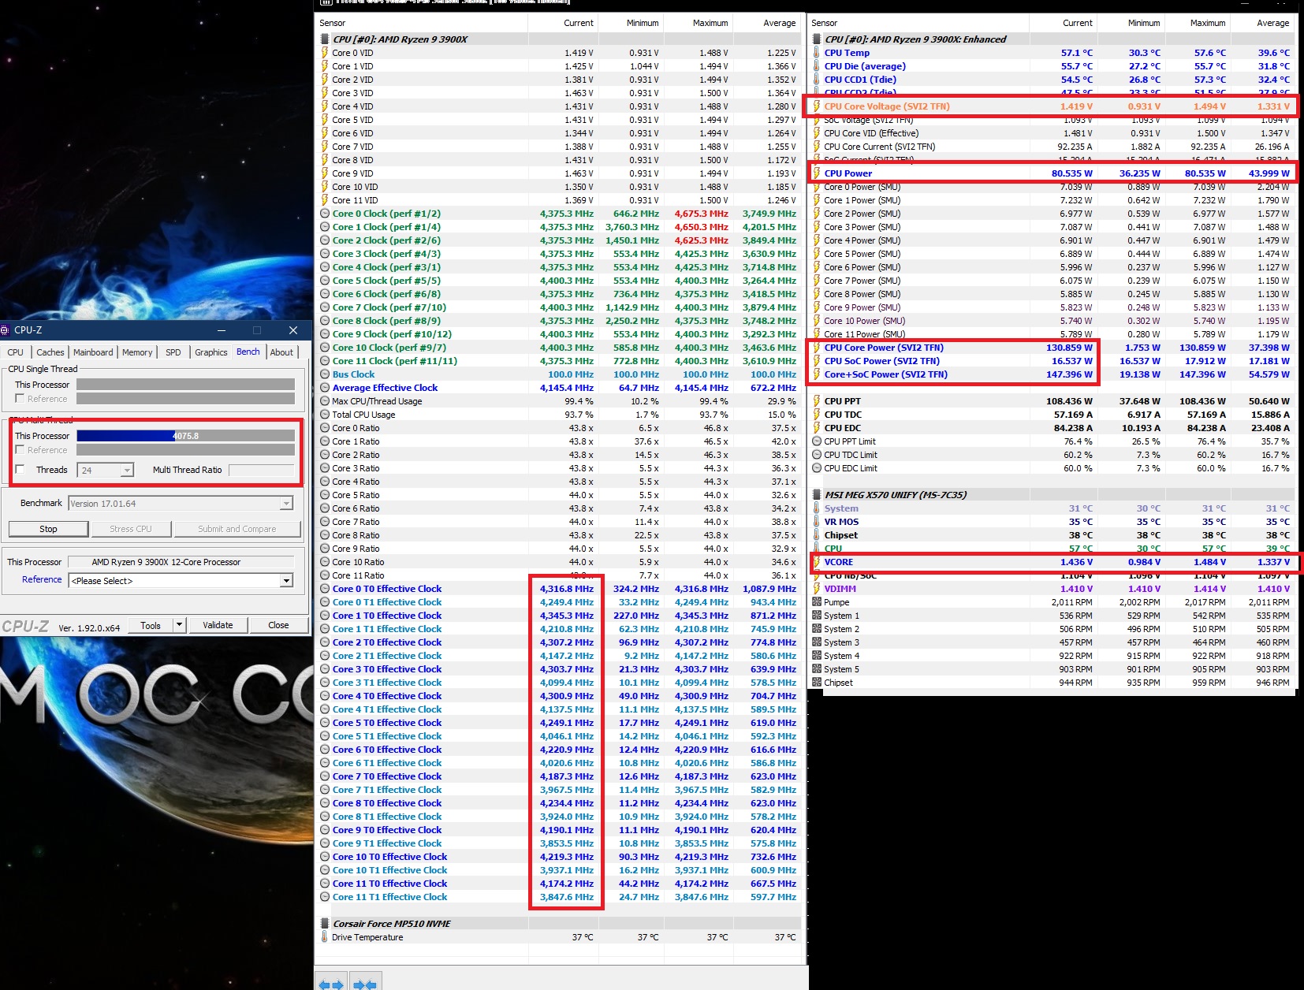Click the clock icon beside Core 0 Clock (perf #1/2)
This screenshot has width=1304, height=990.
325,214
